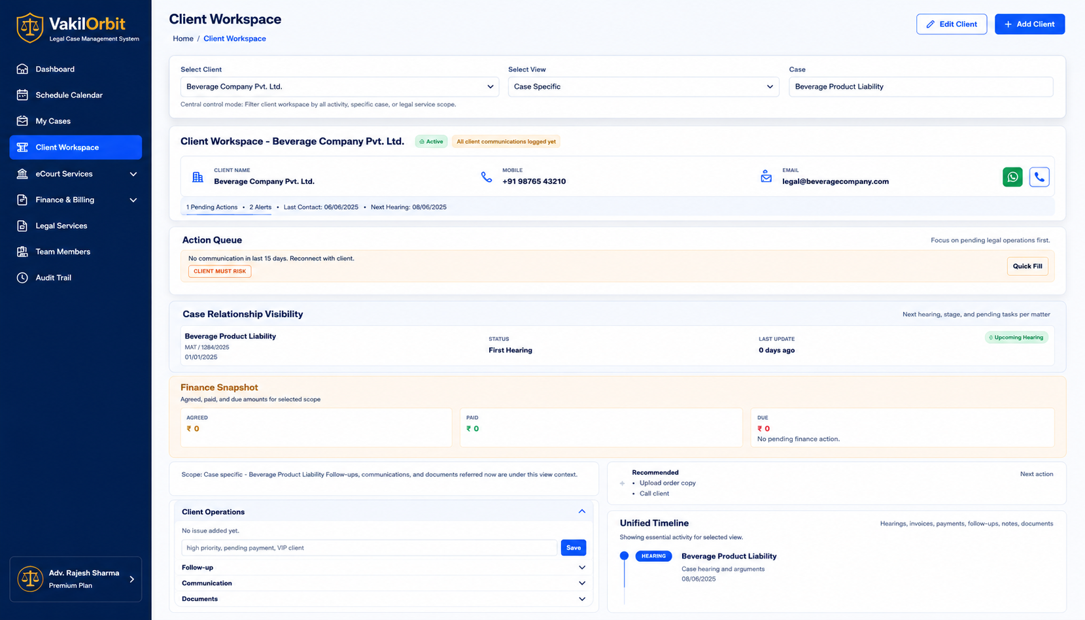The width and height of the screenshot is (1085, 620).
Task: Go to Dashboard menu item
Action: coord(76,69)
